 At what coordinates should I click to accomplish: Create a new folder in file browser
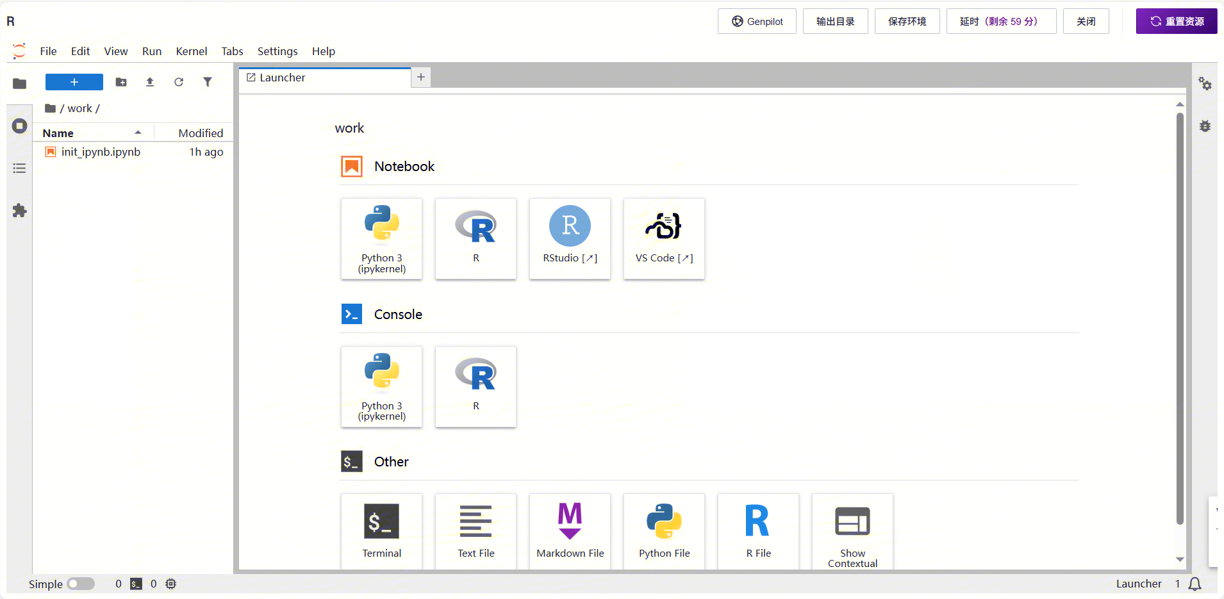coord(121,82)
